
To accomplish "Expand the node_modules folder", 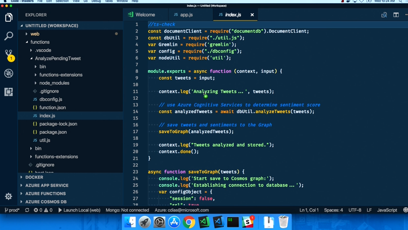I will 54,83.
